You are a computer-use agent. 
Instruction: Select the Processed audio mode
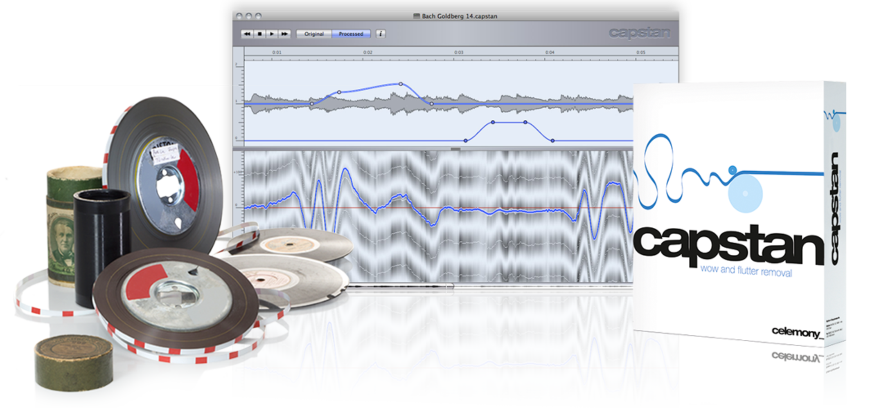point(351,34)
